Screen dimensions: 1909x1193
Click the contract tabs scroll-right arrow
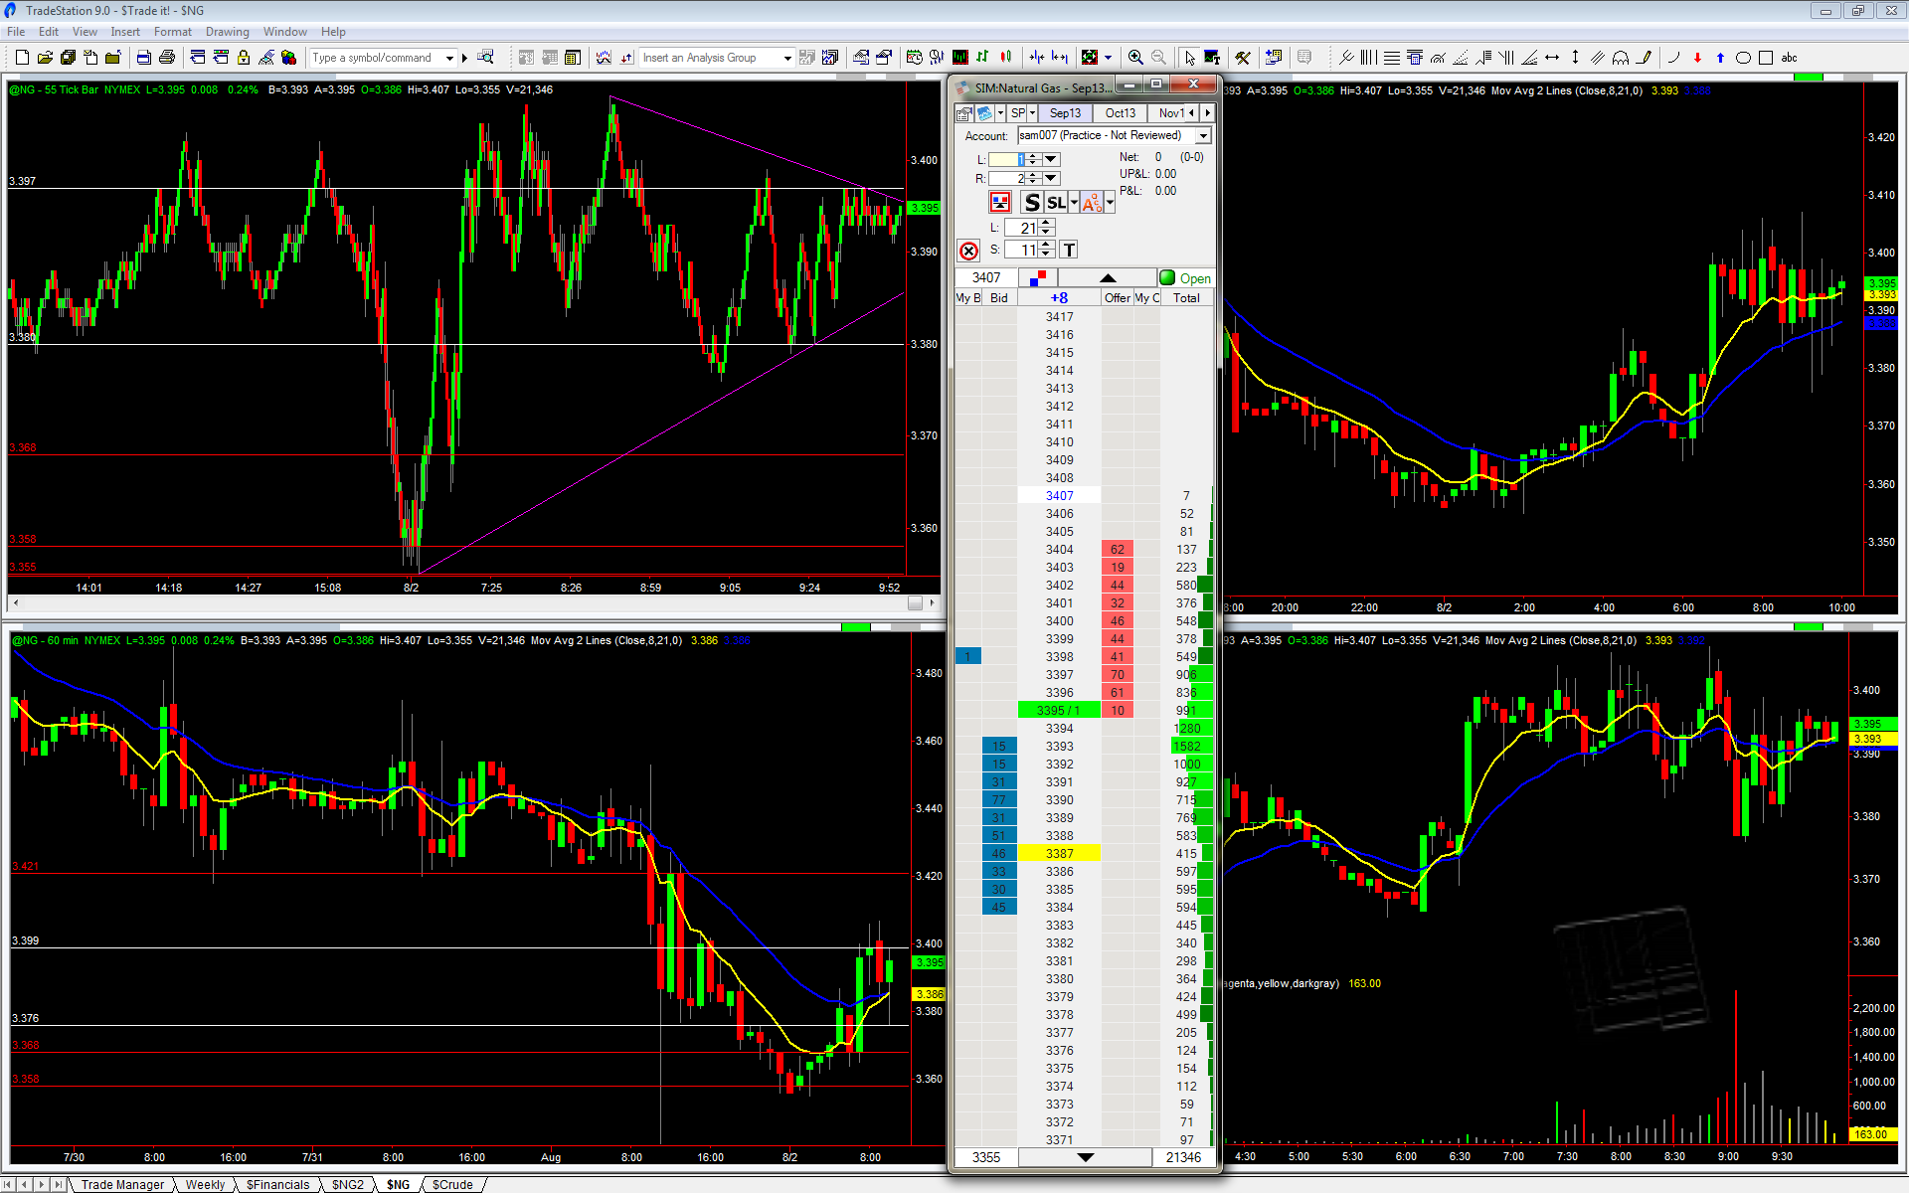(1207, 112)
